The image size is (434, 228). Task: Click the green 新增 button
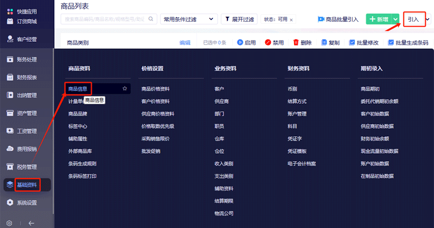coord(379,19)
